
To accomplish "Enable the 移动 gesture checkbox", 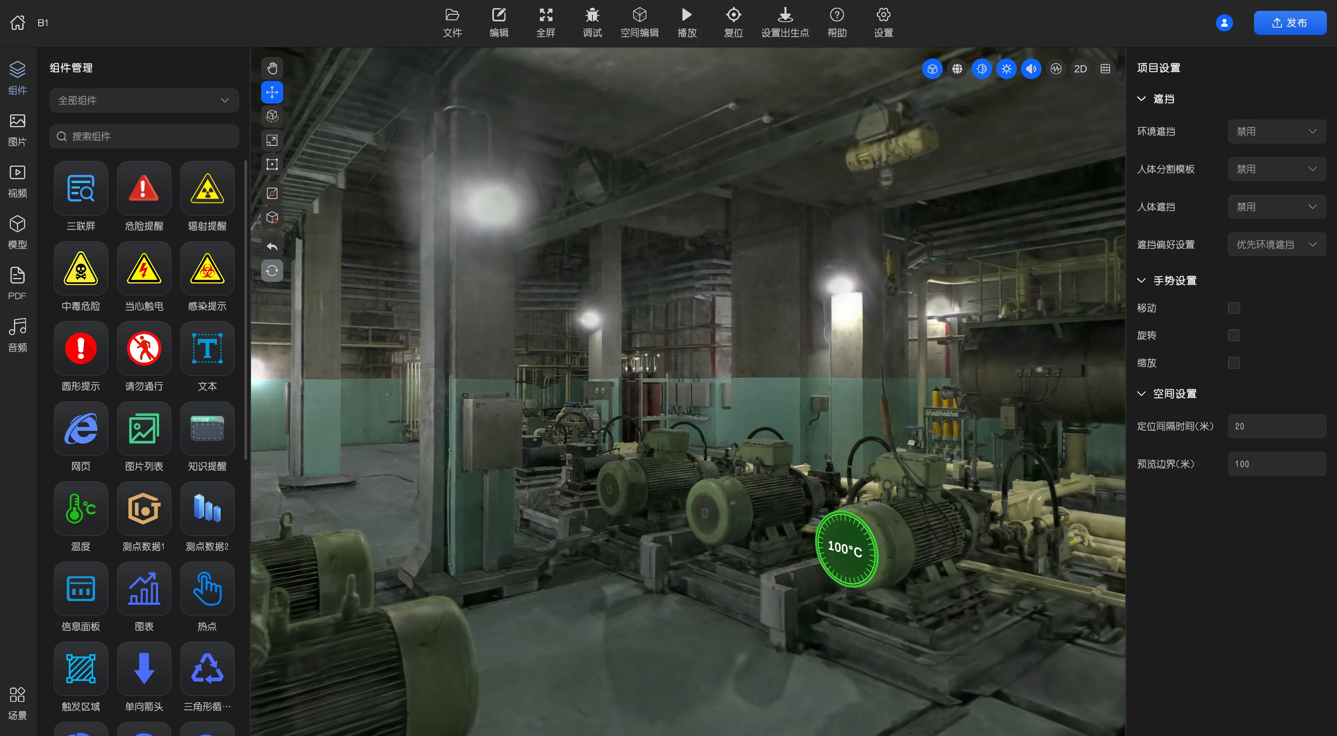I will point(1234,308).
